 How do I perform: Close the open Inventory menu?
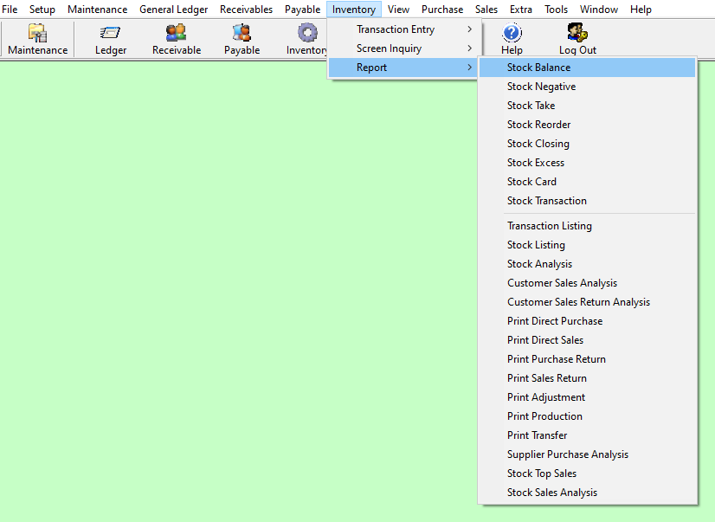(x=354, y=10)
